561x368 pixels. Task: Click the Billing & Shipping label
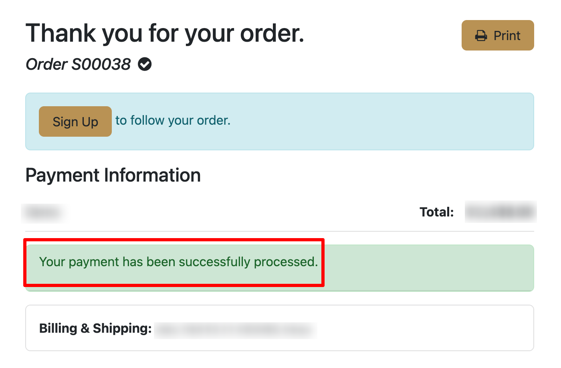click(95, 328)
